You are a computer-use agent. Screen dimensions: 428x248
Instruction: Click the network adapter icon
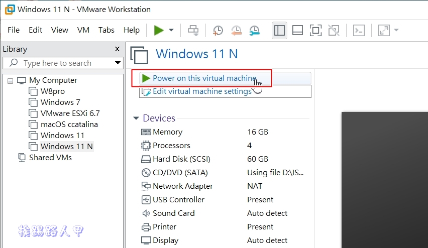(146, 186)
